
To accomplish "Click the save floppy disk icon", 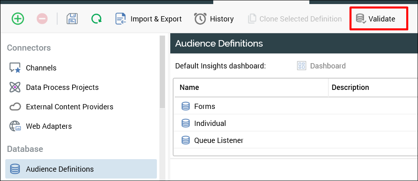I will point(72,19).
